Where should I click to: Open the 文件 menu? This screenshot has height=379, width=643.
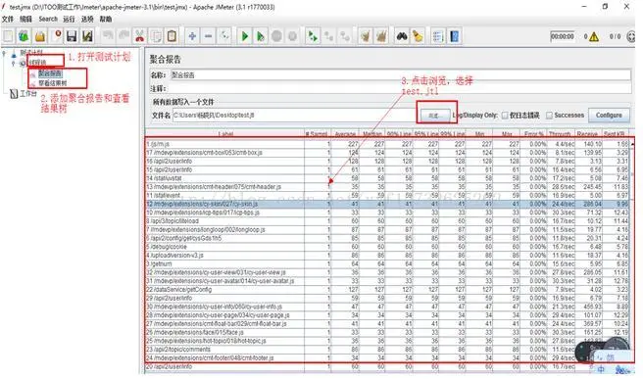(x=8, y=19)
